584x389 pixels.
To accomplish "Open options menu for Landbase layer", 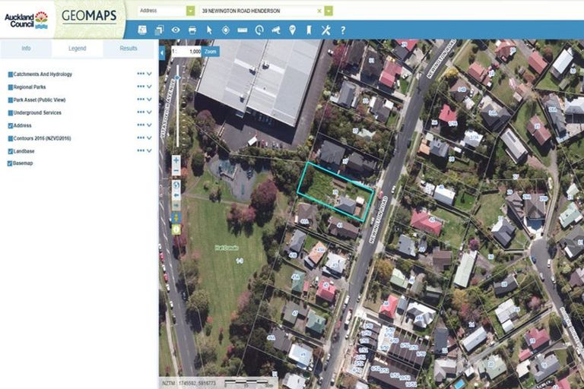I will pos(141,150).
